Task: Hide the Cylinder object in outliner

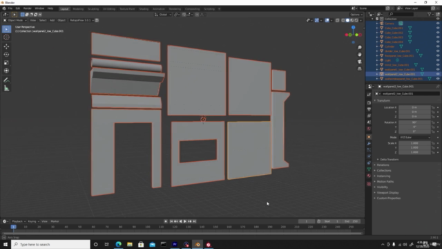Action: pos(438,46)
